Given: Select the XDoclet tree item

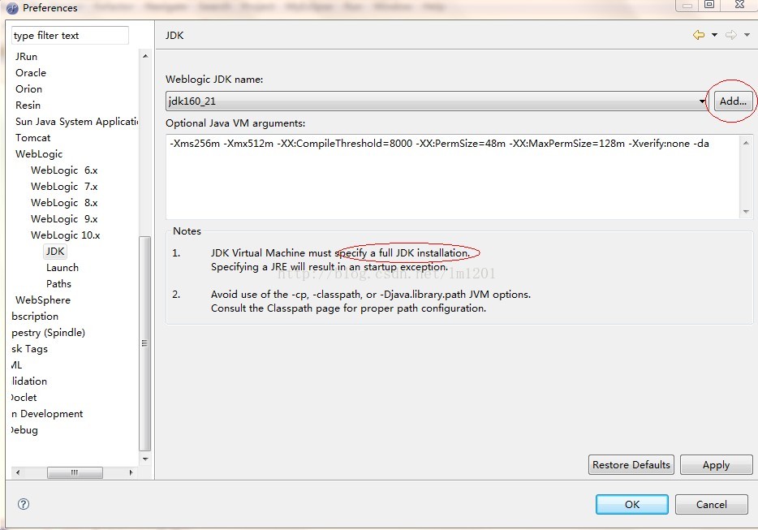Looking at the screenshot, I should (24, 398).
